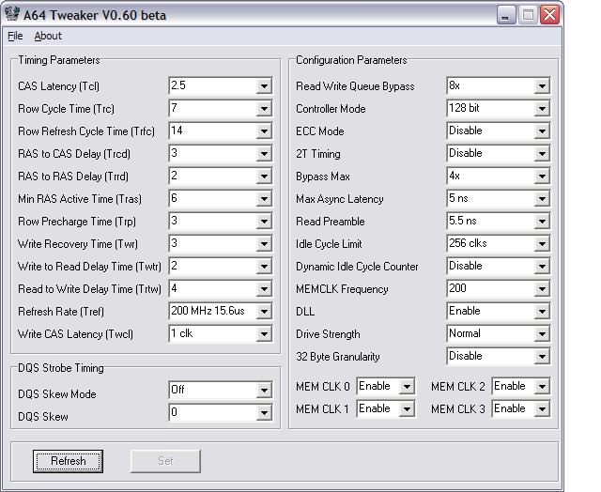This screenshot has width=601, height=492.
Task: Click the 'MEMCLK Frequency' label
Action: click(342, 289)
